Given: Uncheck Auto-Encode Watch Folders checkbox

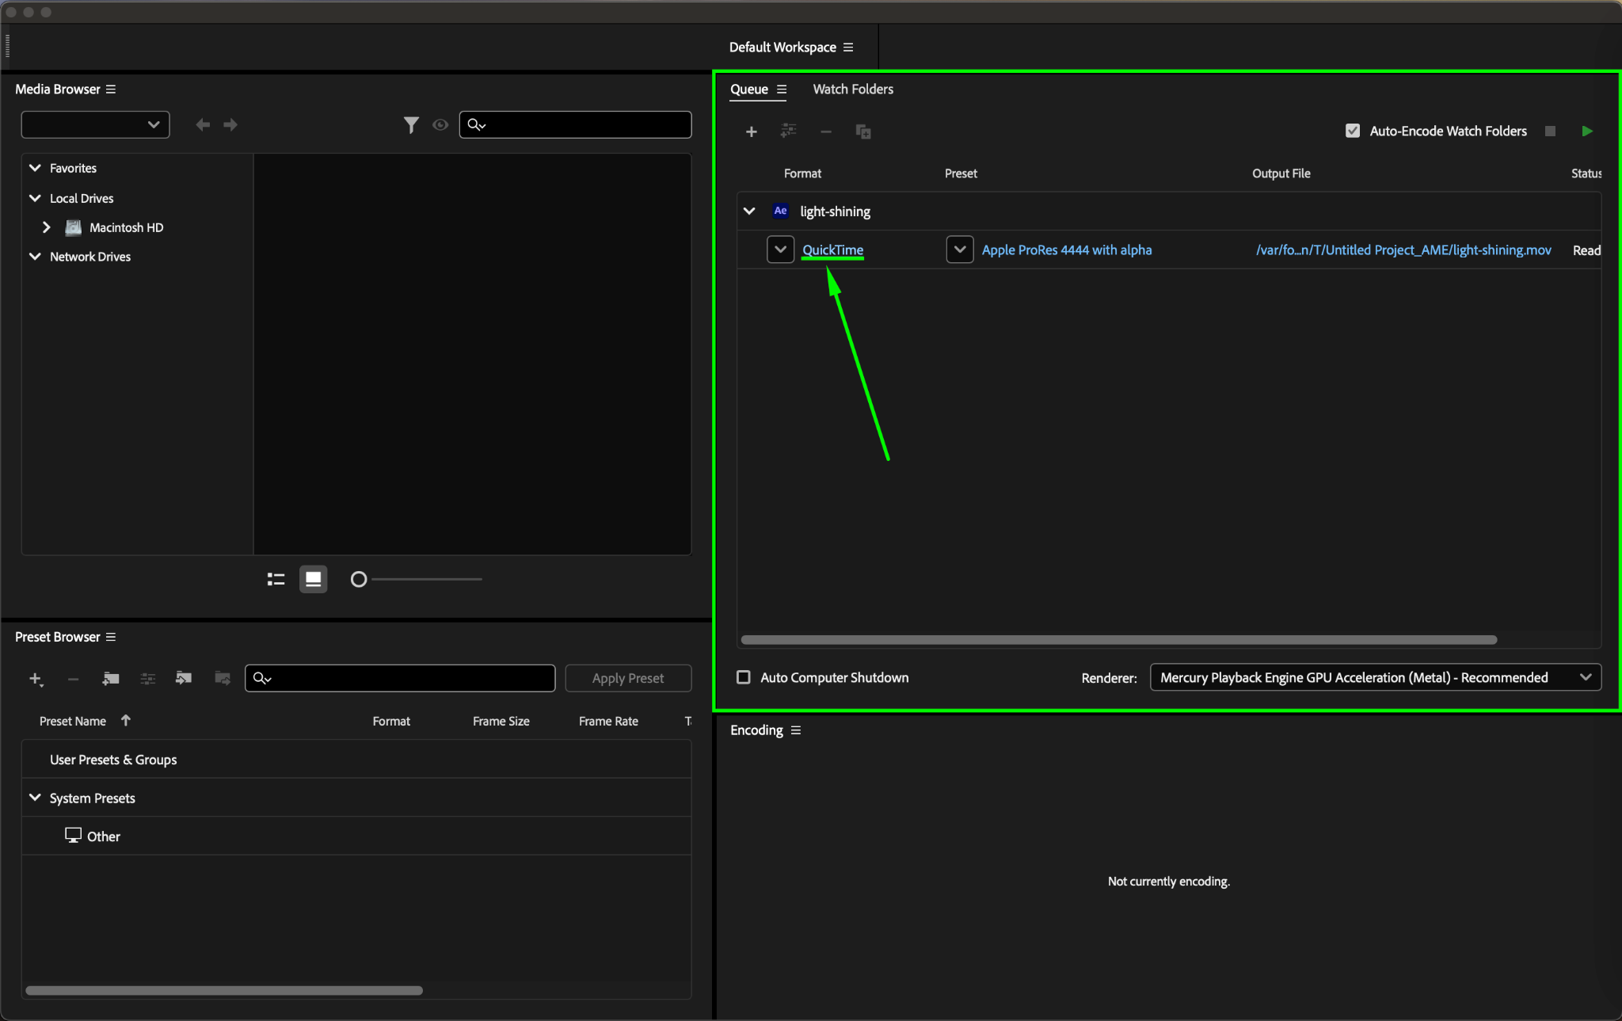Looking at the screenshot, I should click(x=1353, y=131).
